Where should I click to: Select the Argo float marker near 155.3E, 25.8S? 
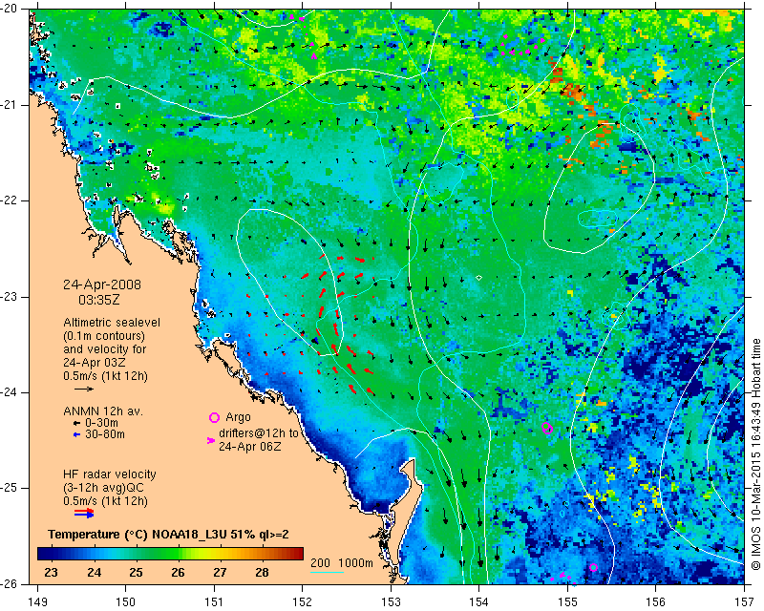pos(593,567)
